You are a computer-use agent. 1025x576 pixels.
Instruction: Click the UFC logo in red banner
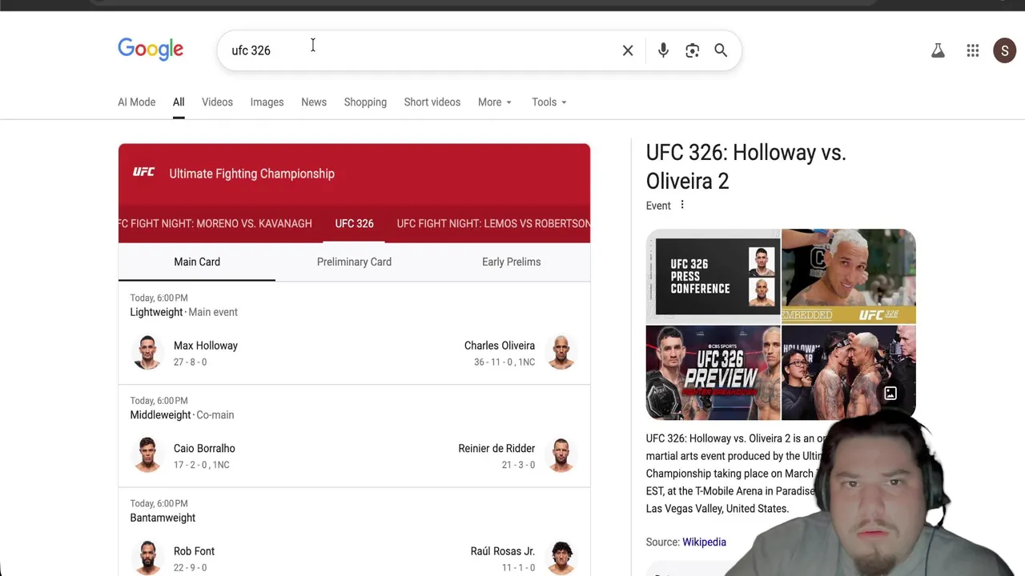coord(144,173)
